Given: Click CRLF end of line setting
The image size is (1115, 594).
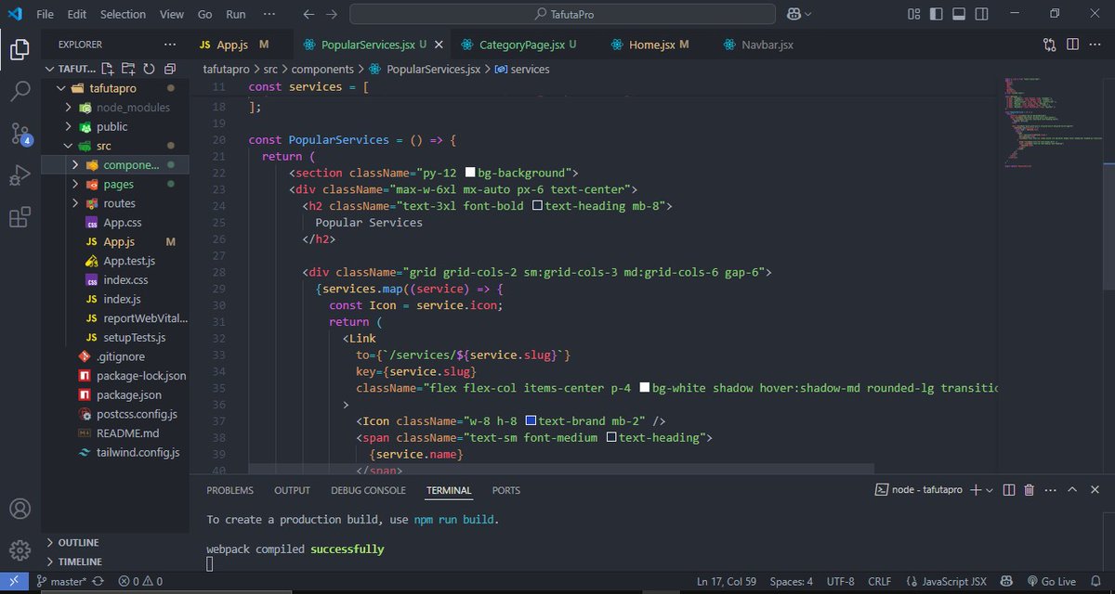Looking at the screenshot, I should coord(879,582).
